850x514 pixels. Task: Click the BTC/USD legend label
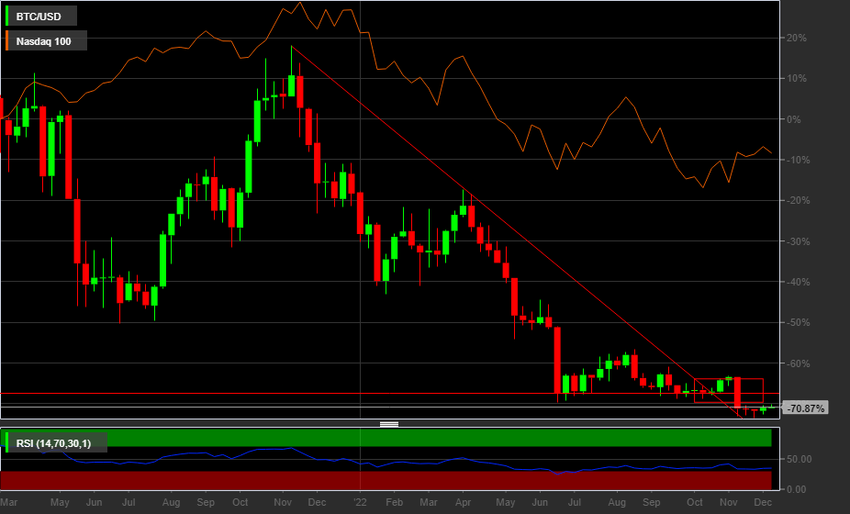click(46, 17)
